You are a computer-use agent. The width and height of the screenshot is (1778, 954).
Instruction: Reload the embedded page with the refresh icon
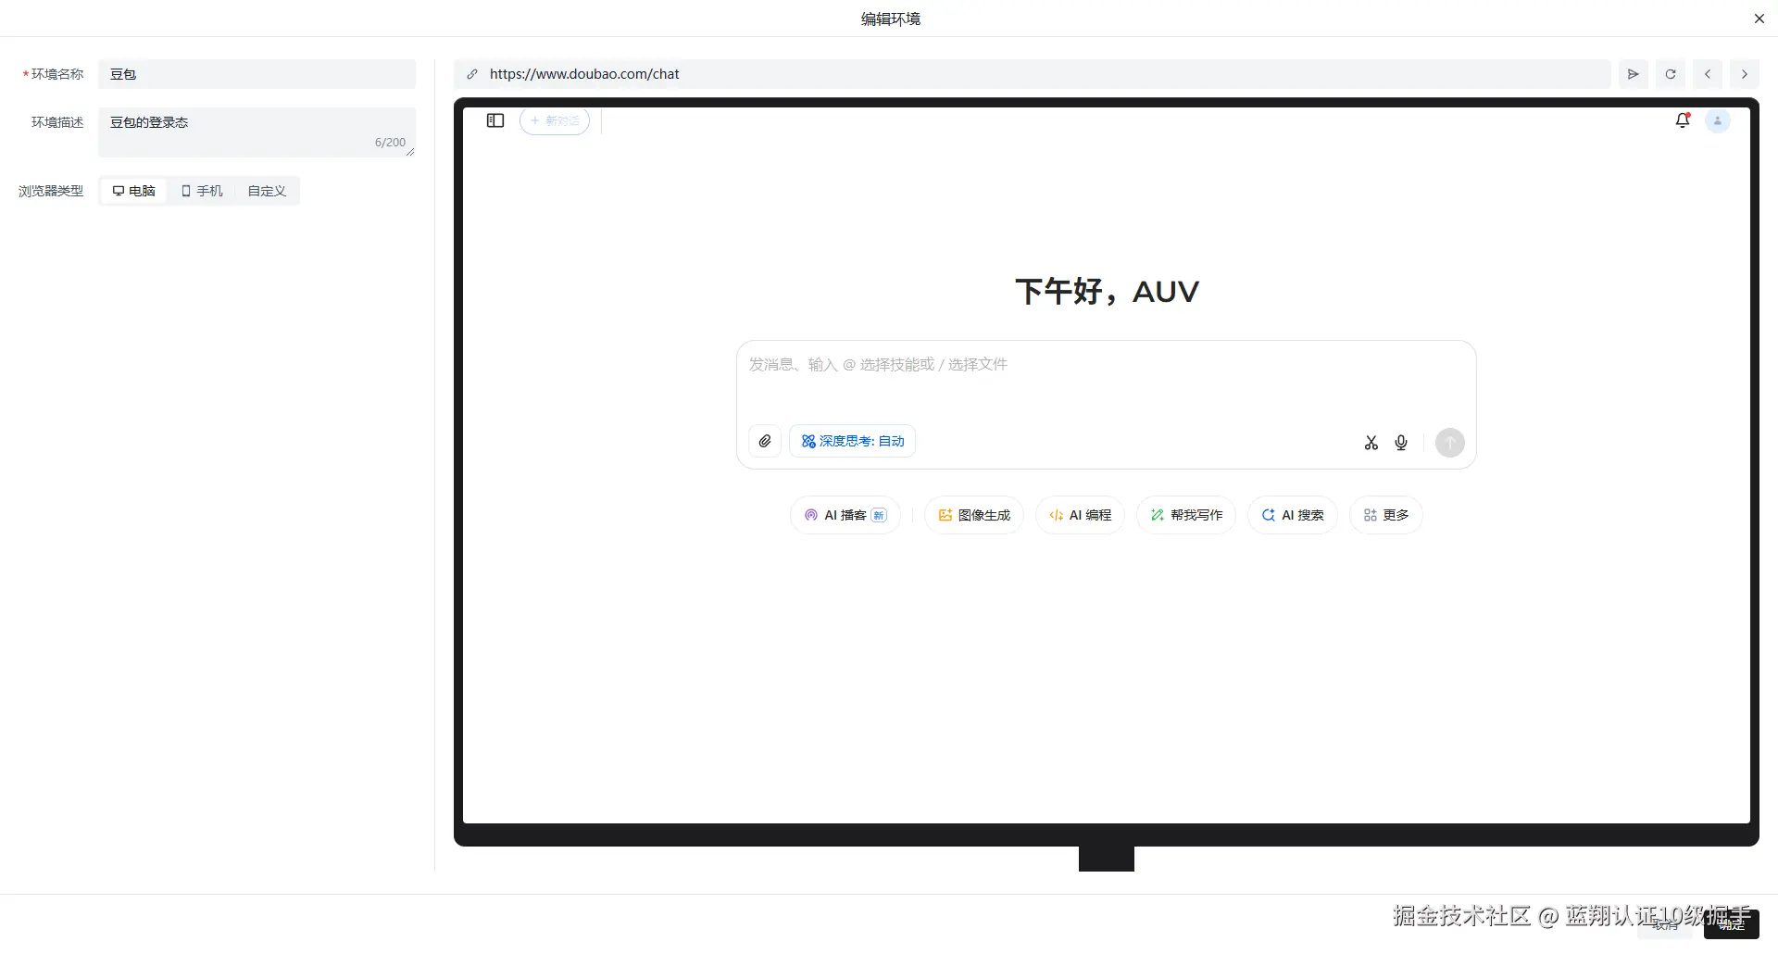1671,74
